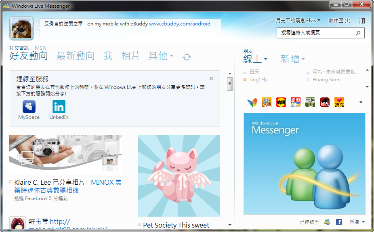Select the 相片 tab
This screenshot has width=374, height=232.
(130, 56)
